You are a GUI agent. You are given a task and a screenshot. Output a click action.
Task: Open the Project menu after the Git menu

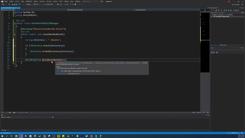click(x=29, y=2)
